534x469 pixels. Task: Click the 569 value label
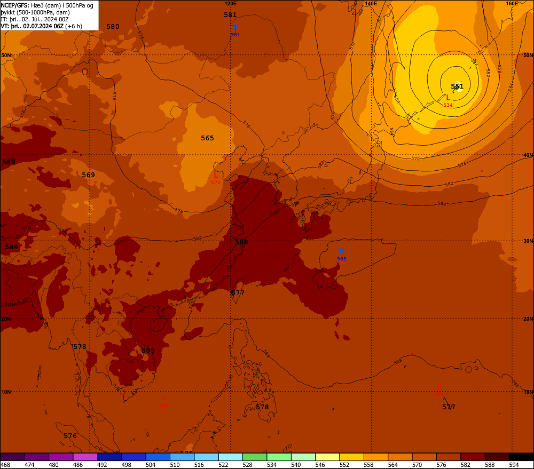(x=88, y=174)
